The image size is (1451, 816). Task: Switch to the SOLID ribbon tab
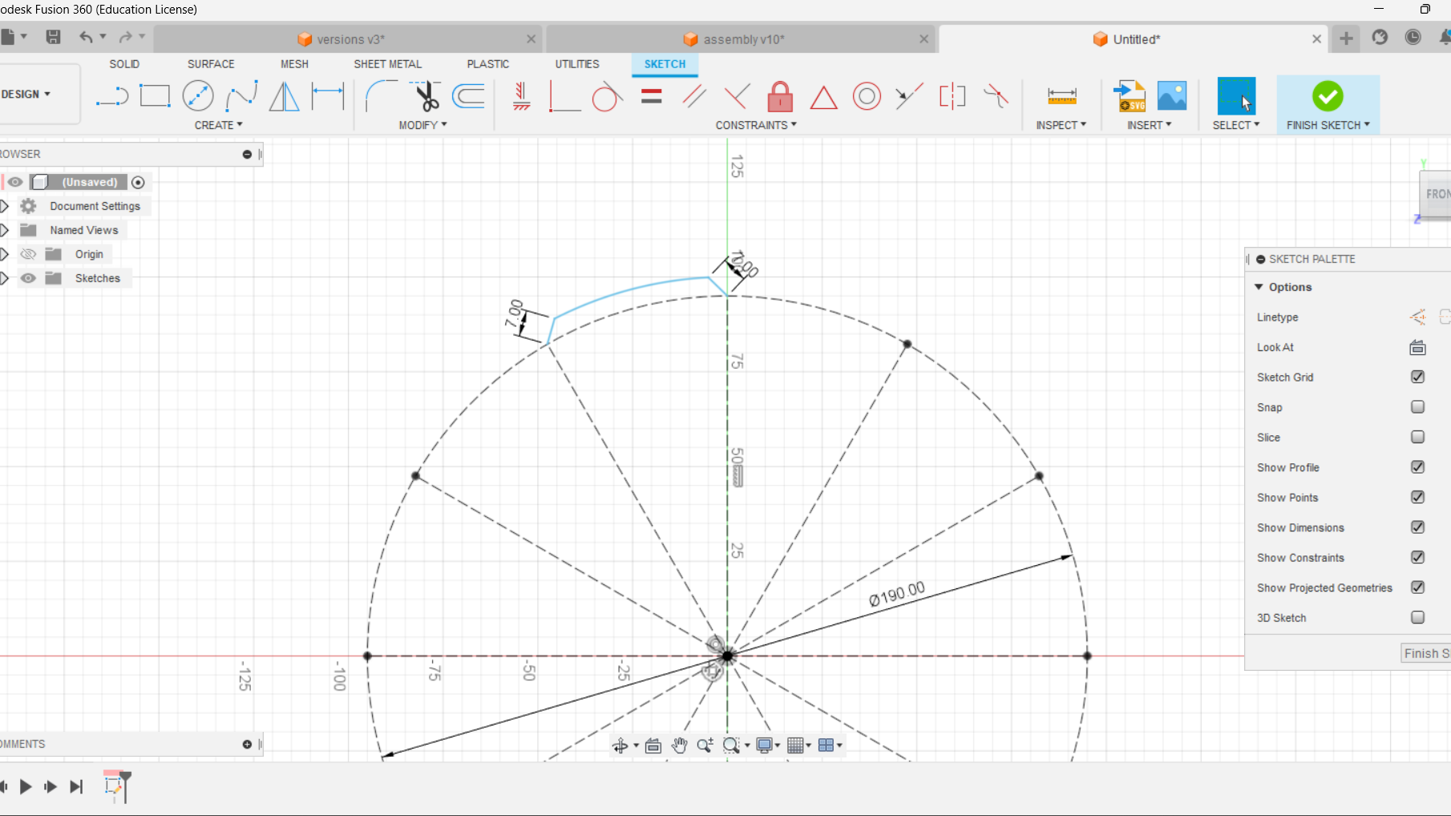[124, 64]
